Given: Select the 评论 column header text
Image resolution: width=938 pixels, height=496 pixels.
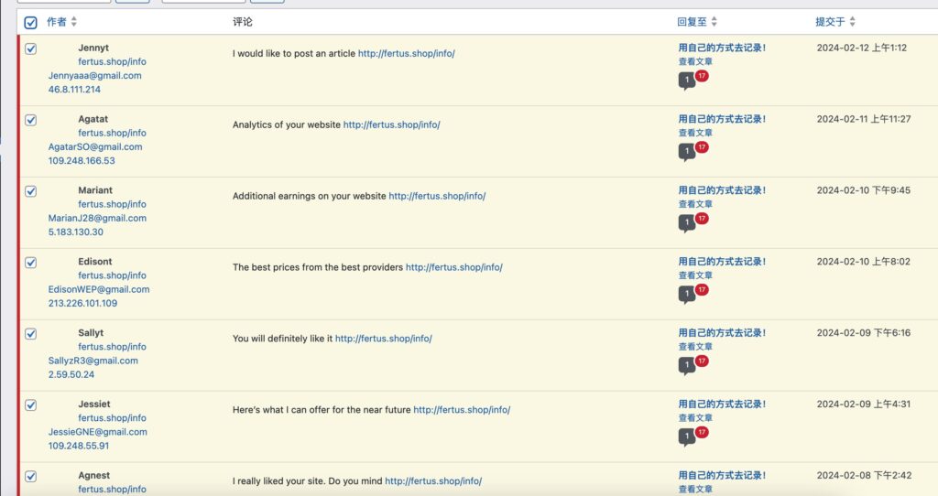Looking at the screenshot, I should tap(242, 22).
